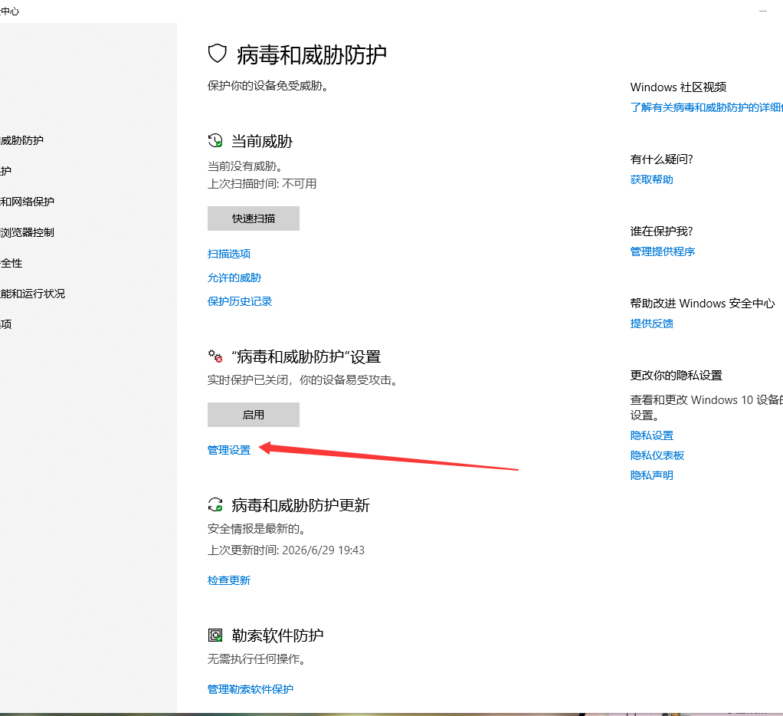783x716 pixels.
Task: Minimize the security center window
Action: point(762,11)
